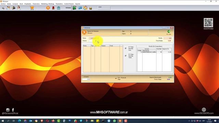Click the green export document toolbar icon
Image resolution: width=219 pixels, height=123 pixels.
75,8
